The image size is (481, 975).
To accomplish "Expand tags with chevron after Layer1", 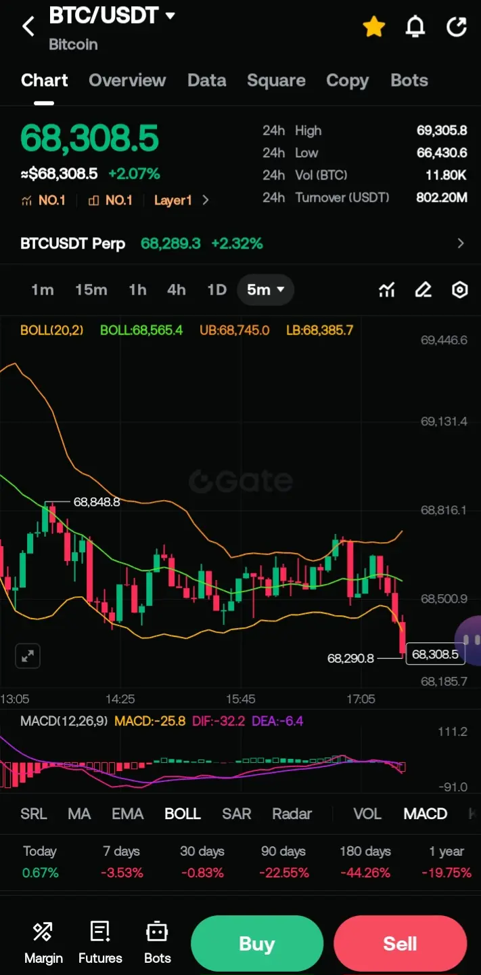I will coord(206,200).
